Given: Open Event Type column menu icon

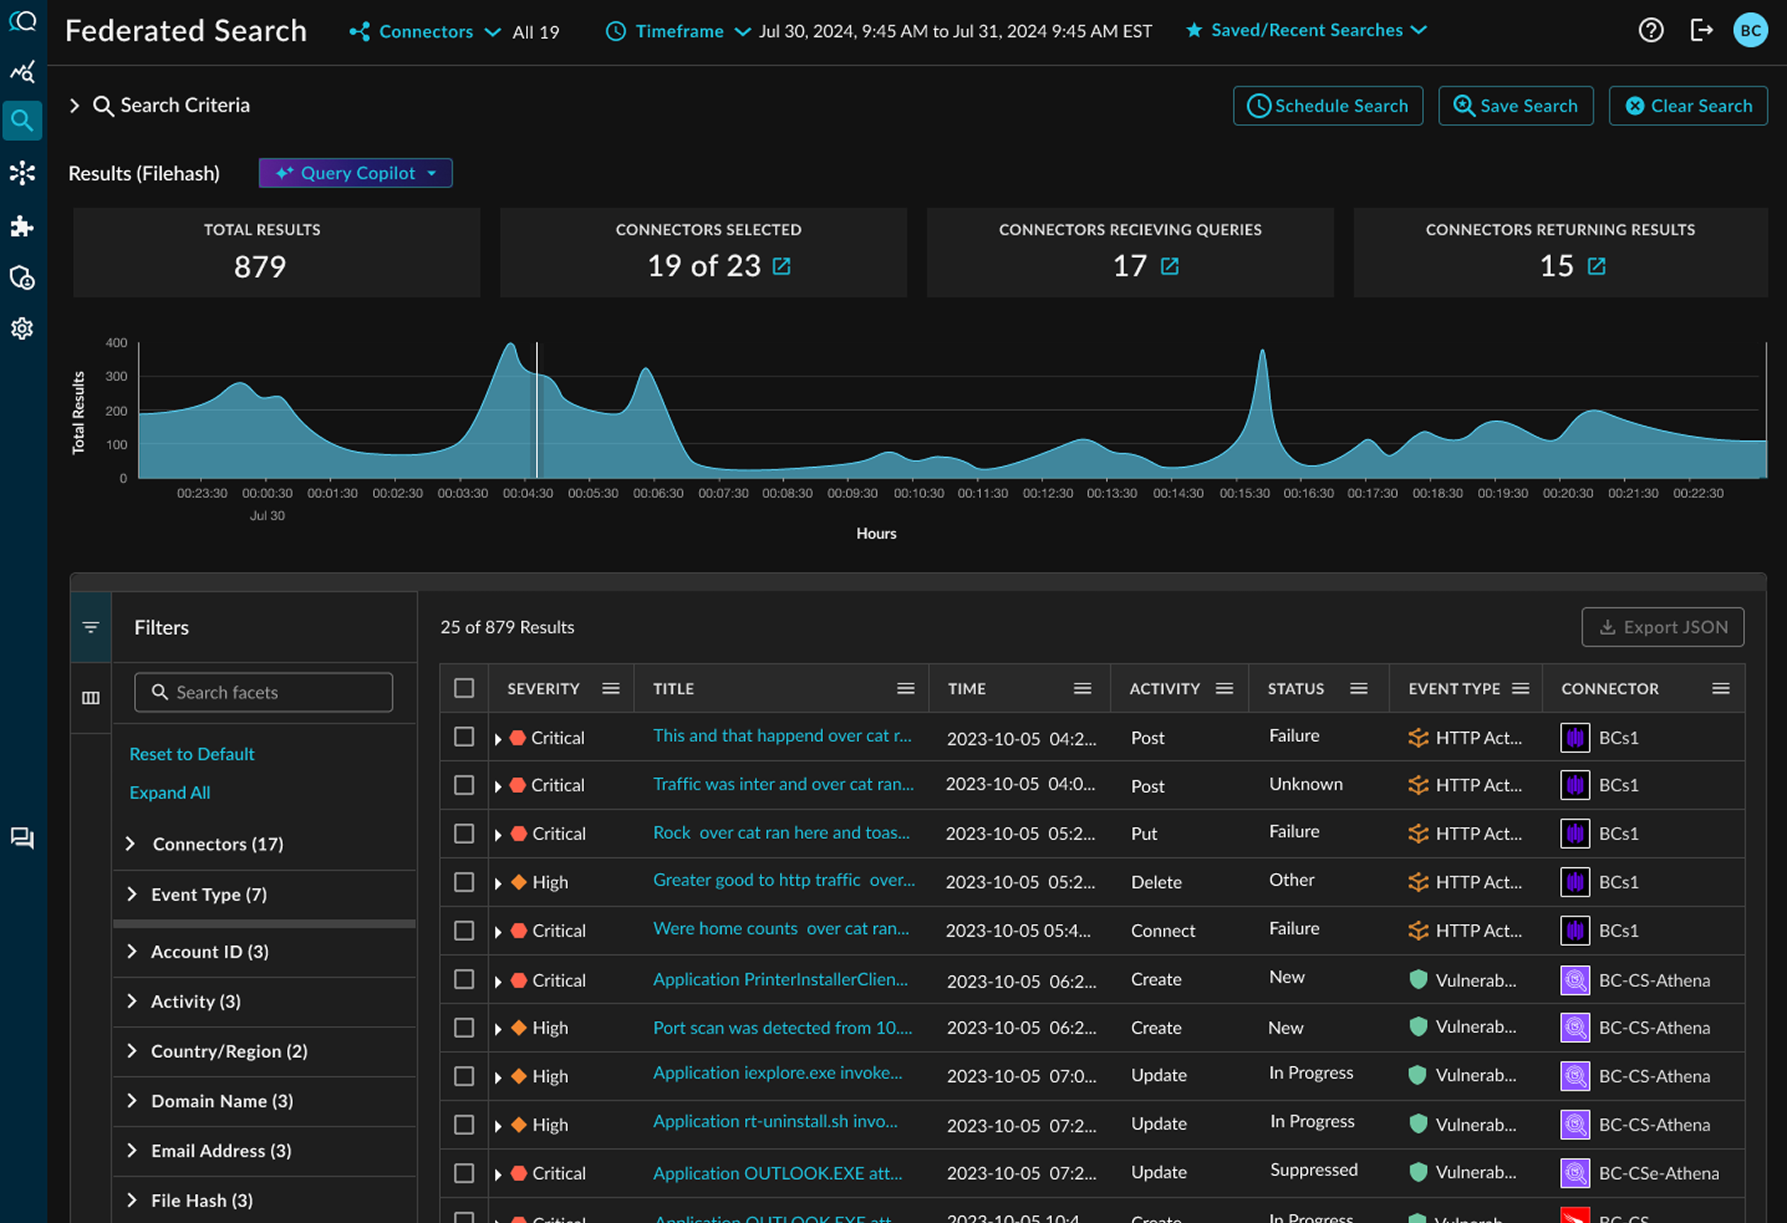Looking at the screenshot, I should click(x=1520, y=689).
